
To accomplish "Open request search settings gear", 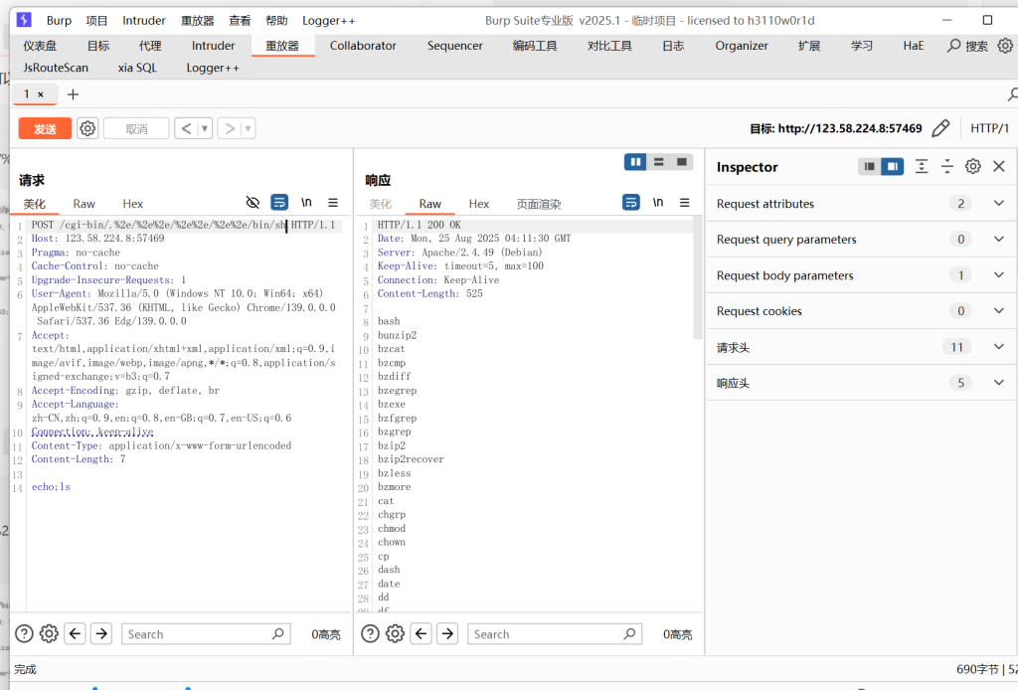I will point(49,633).
